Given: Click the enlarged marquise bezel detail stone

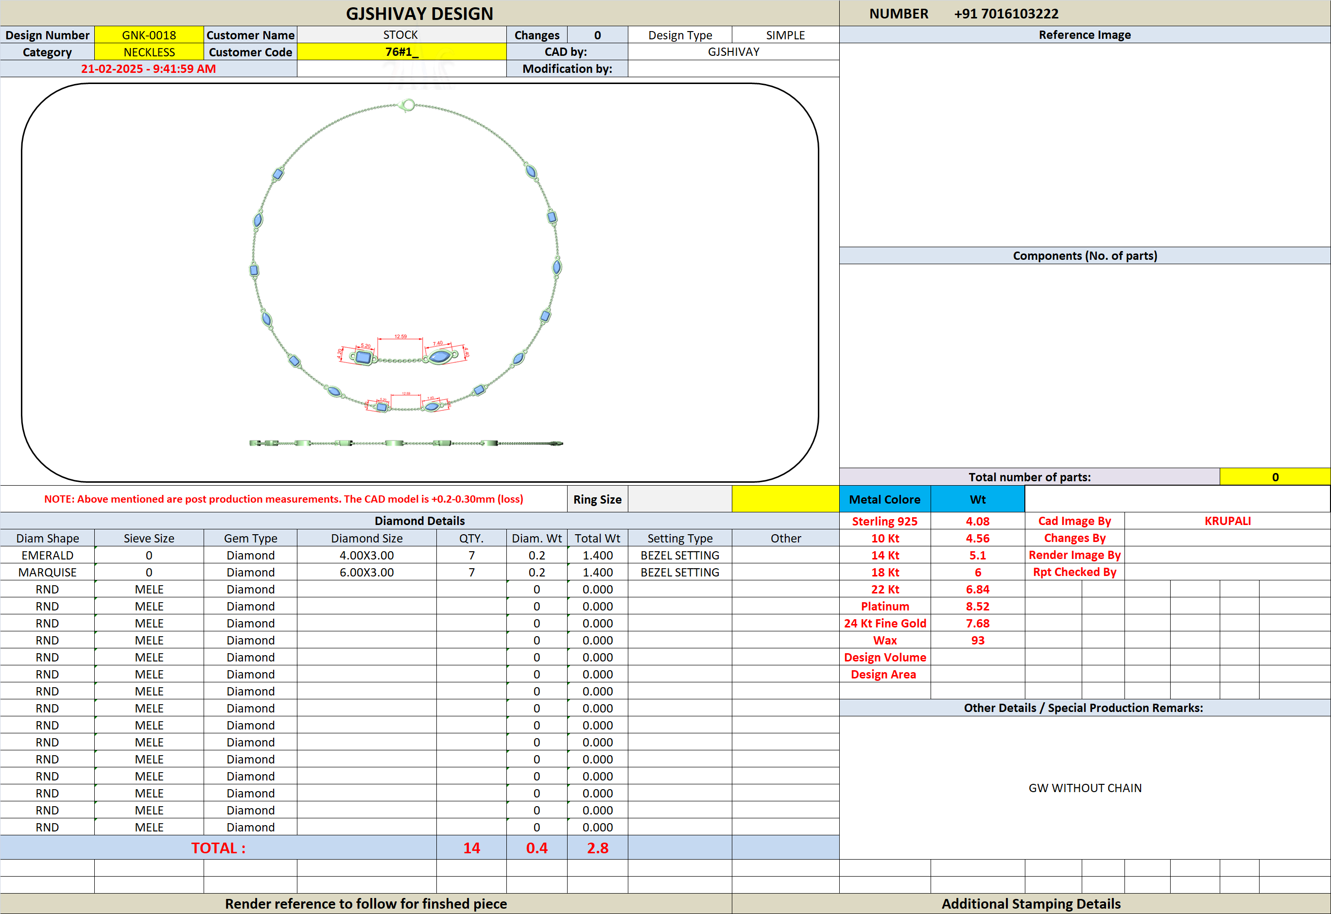Looking at the screenshot, I should point(439,357).
